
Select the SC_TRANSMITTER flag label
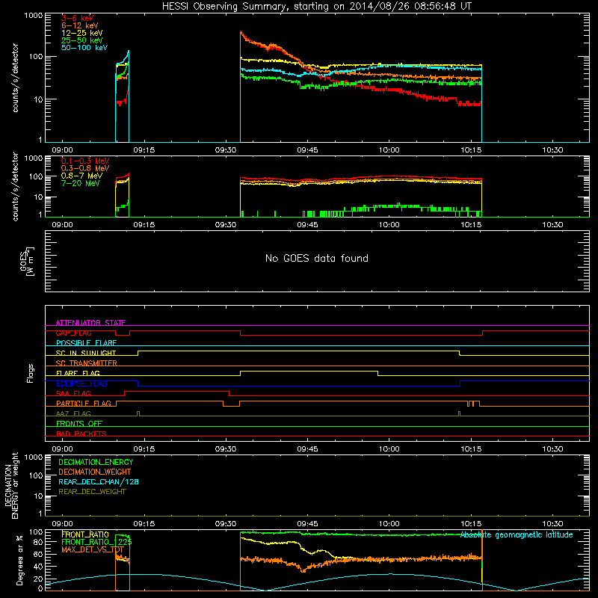tap(86, 363)
